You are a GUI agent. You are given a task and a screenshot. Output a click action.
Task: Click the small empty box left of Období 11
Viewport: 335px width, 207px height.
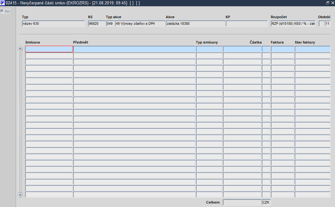tap(322, 23)
